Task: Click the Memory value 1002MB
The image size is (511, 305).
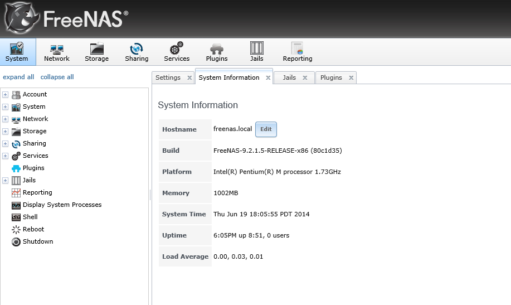Action: (x=226, y=193)
